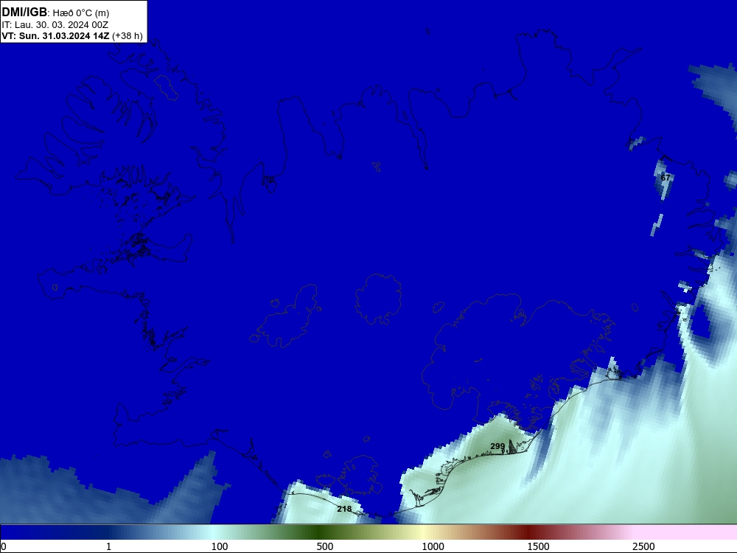737x553 pixels.
Task: Click the map value label 218
Action: click(x=344, y=509)
